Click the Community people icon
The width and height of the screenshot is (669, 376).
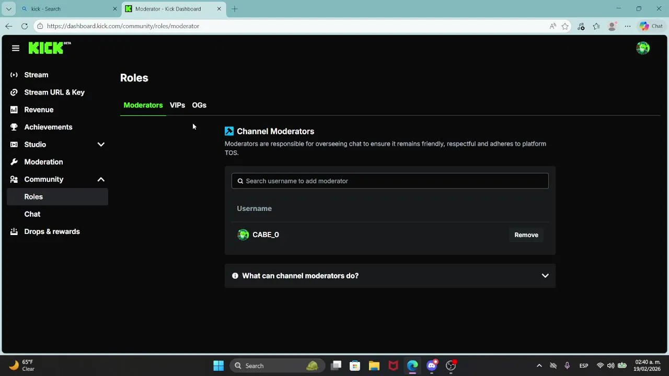pyautogui.click(x=14, y=179)
